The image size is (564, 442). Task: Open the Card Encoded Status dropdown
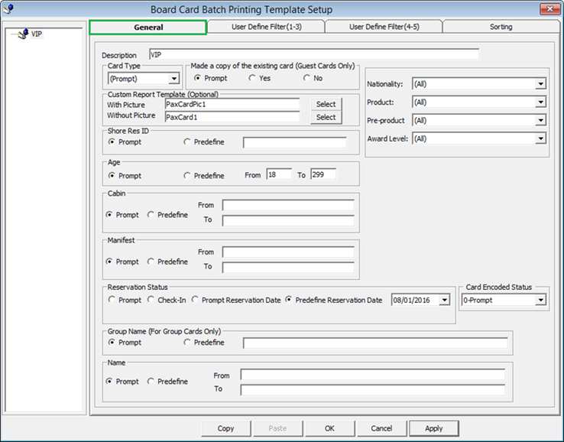[x=540, y=301]
